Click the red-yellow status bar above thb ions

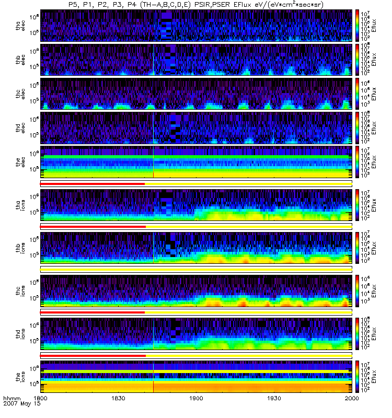coord(196,227)
